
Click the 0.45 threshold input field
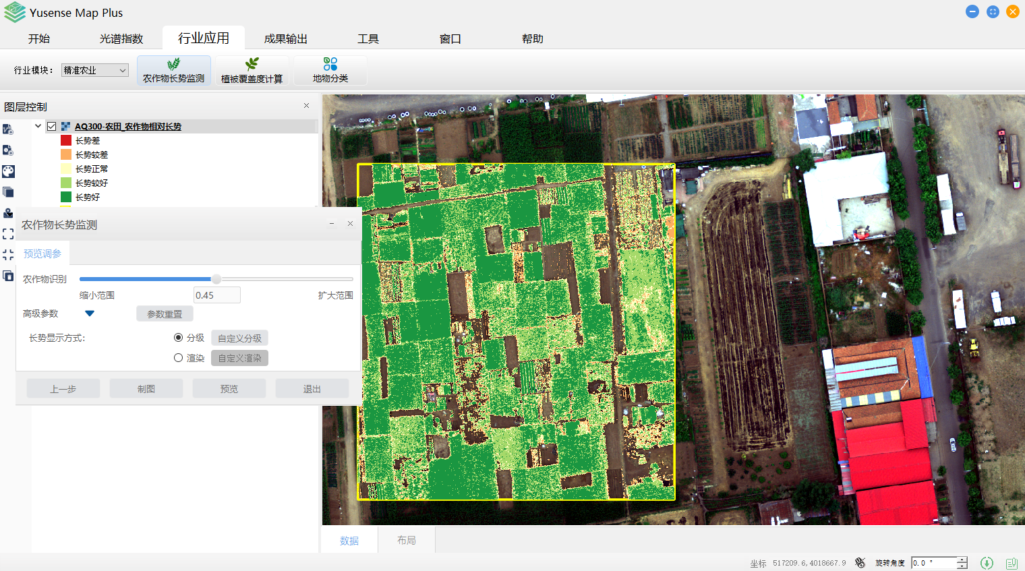216,295
